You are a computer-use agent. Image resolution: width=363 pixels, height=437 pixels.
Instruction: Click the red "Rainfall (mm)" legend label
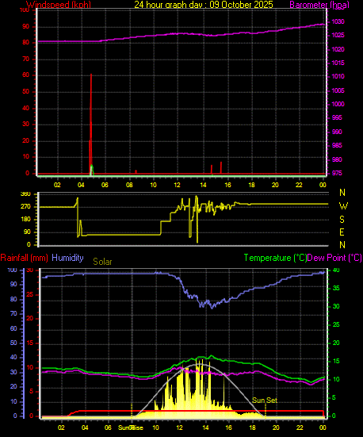click(25, 258)
